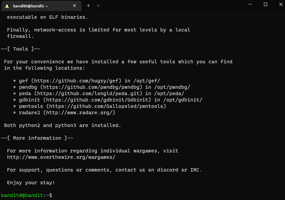The image size is (285, 200).
Task: Open the overthewire.org wargames URL
Action: (61, 157)
